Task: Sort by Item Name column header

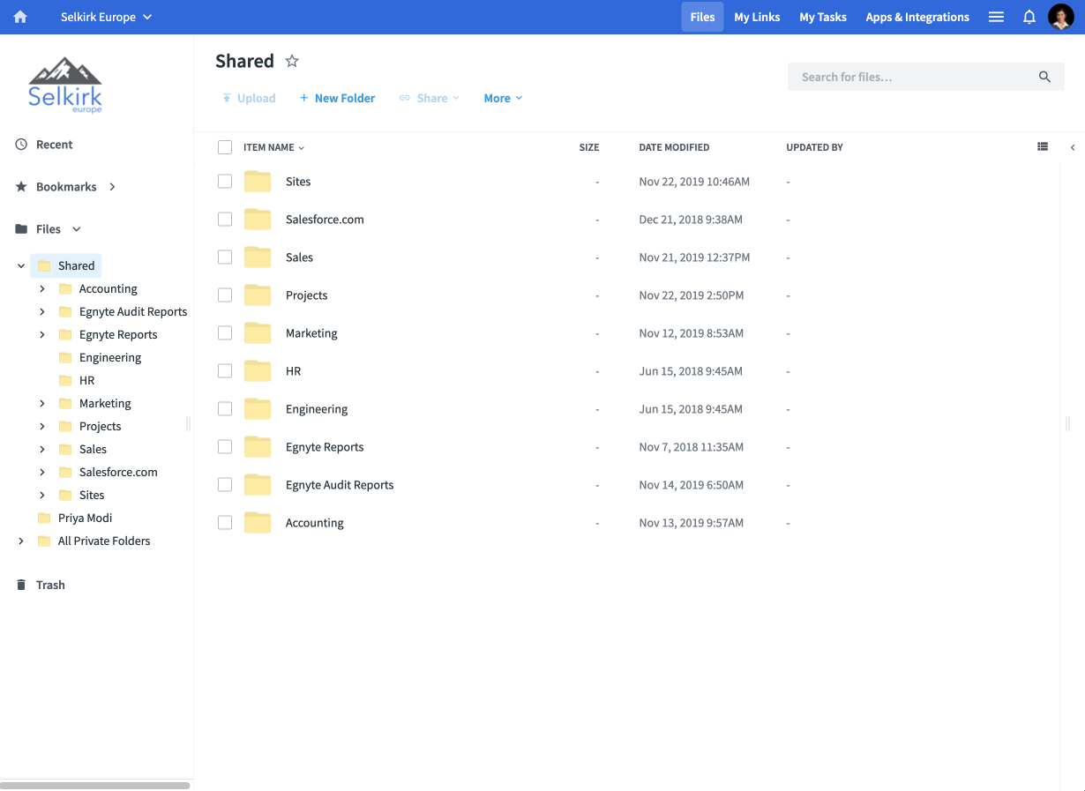Action: (x=273, y=147)
